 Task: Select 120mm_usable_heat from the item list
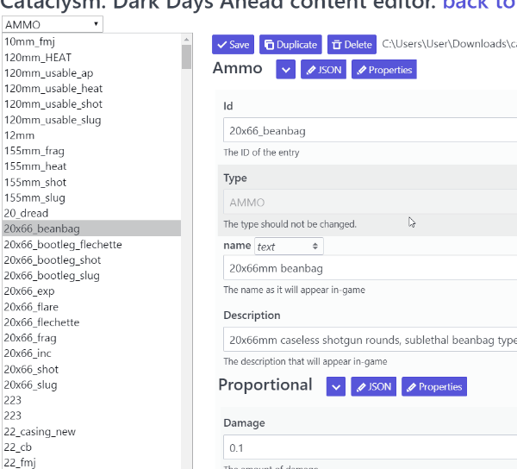click(x=53, y=89)
